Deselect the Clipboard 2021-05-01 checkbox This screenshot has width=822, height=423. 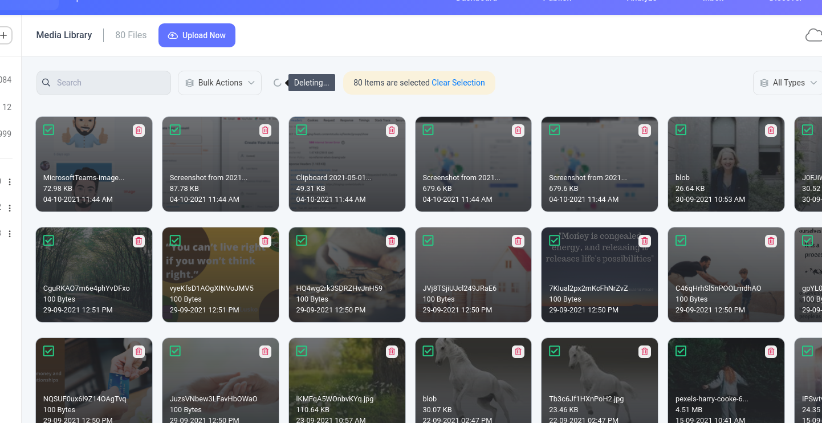pos(302,130)
